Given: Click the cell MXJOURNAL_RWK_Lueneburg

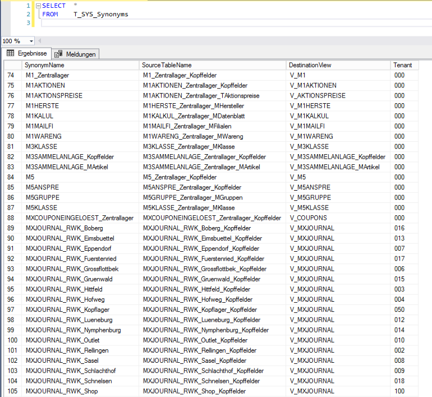Looking at the screenshot, I should point(80,320).
